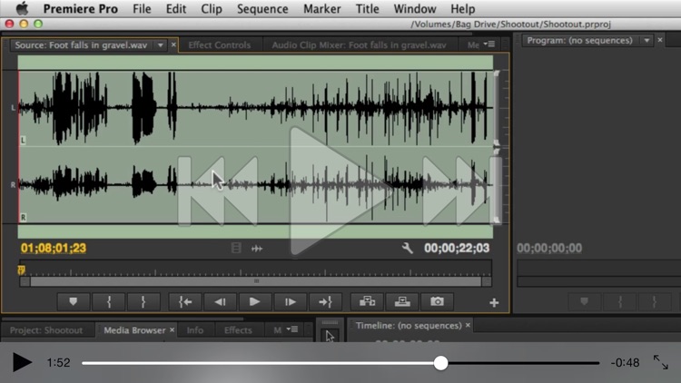681x383 pixels.
Task: Switch to Effect Controls tab
Action: coord(220,45)
